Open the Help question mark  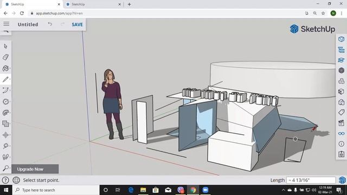click(5, 180)
